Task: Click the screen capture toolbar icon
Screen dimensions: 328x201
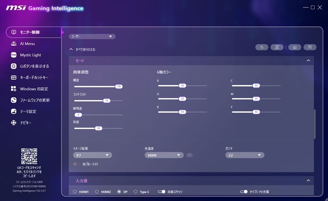Action: click(277, 47)
